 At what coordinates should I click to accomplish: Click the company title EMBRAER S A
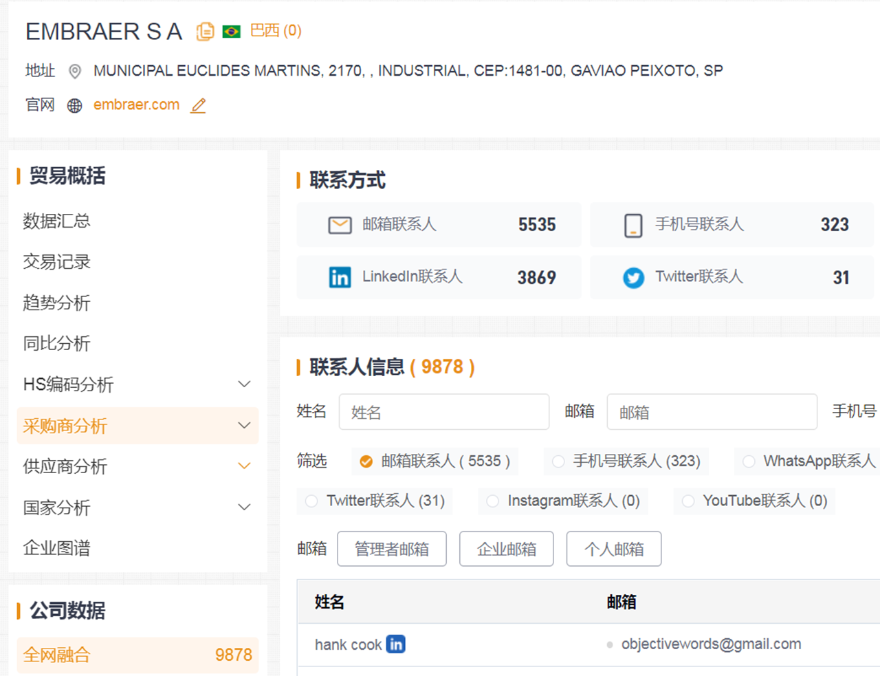pyautogui.click(x=104, y=32)
